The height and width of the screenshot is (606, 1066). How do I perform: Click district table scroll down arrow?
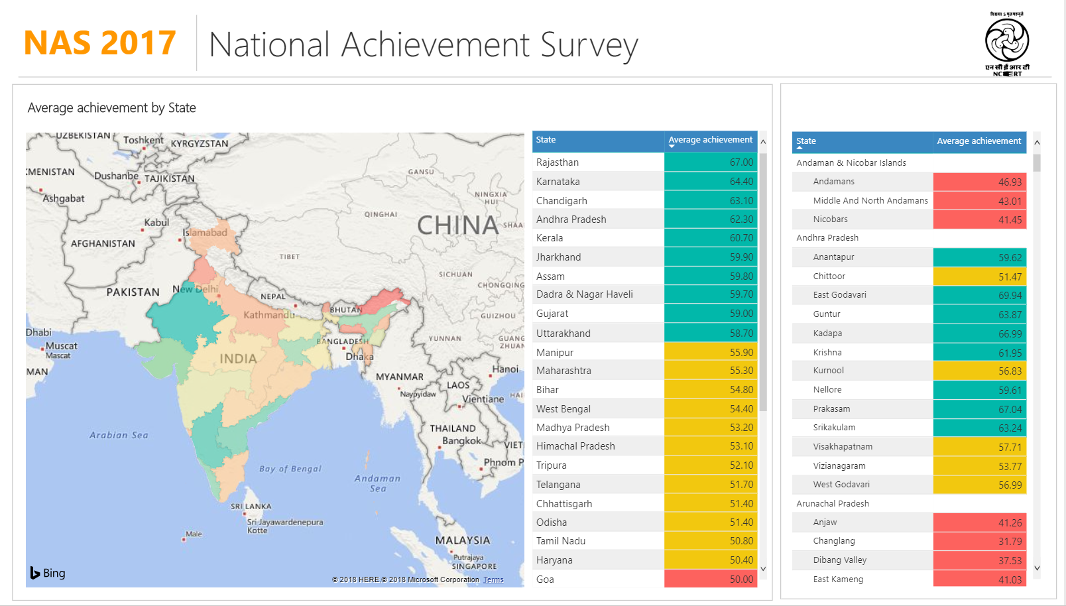[x=1037, y=568]
